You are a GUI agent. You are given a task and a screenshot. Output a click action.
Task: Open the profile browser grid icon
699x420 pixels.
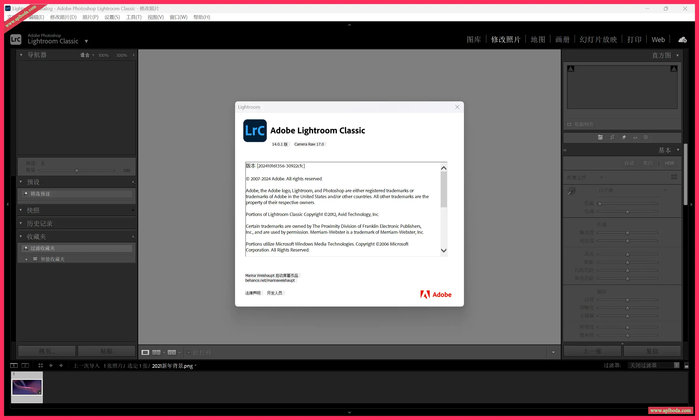pyautogui.click(x=674, y=177)
